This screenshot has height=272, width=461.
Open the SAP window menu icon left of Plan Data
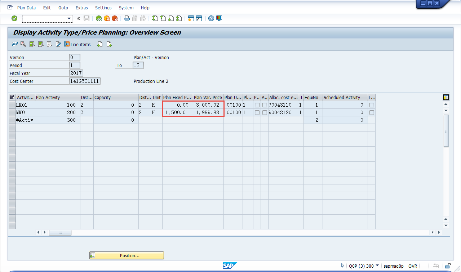coord(10,8)
